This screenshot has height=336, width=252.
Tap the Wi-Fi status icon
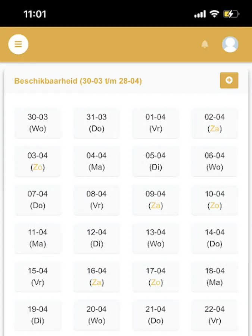pos(214,14)
